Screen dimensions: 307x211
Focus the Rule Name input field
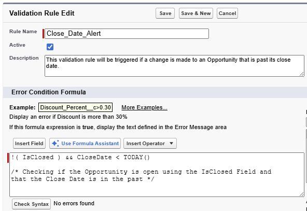point(127,34)
